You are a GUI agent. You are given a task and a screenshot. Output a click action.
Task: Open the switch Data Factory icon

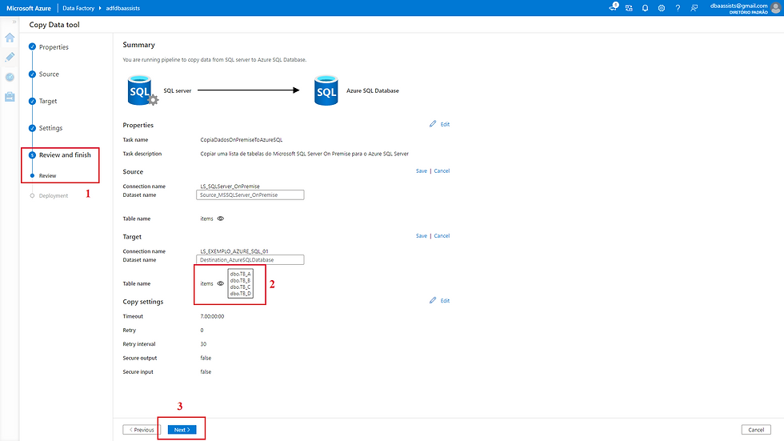coord(629,8)
